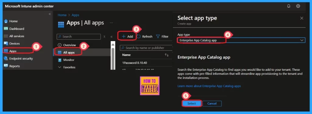The height and width of the screenshot is (114, 312).
Task: Click the Select button
Action: 192,103
